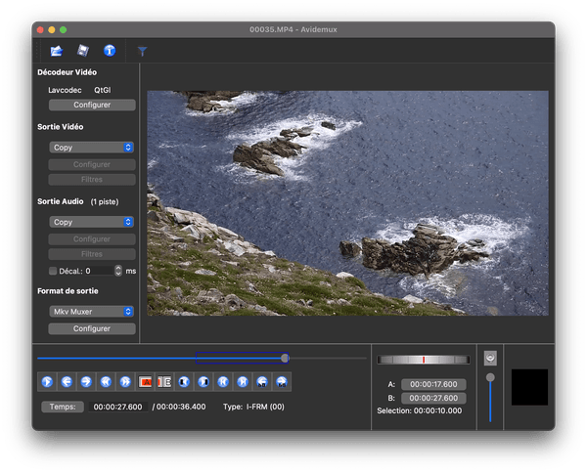Viewport: 587px width, 473px height.
Task: Open a video file using the toolbar folder icon
Action: click(x=57, y=51)
